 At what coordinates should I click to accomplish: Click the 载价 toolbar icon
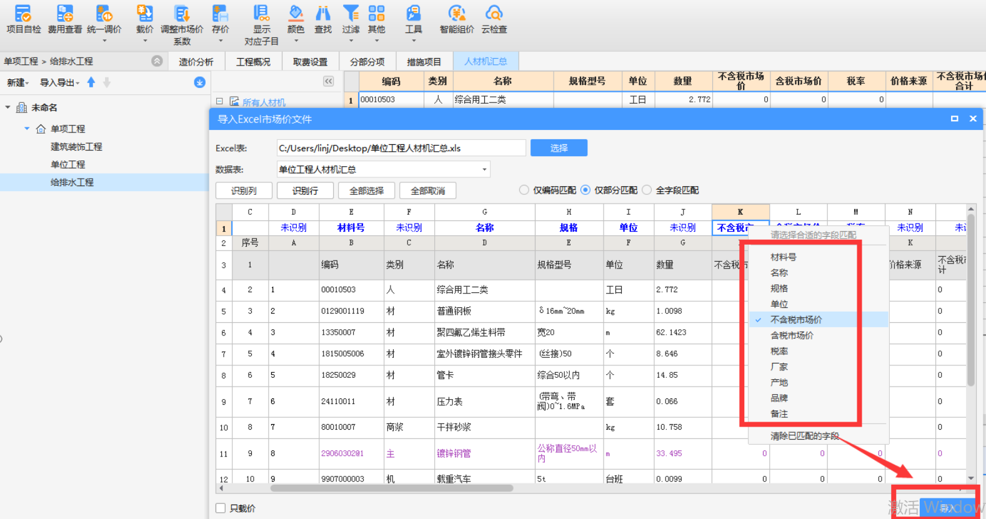coord(144,14)
